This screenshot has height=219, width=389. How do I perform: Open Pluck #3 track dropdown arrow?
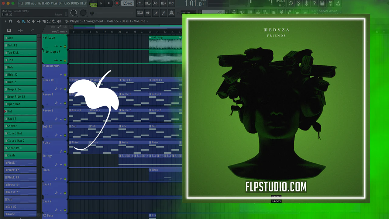61,89
